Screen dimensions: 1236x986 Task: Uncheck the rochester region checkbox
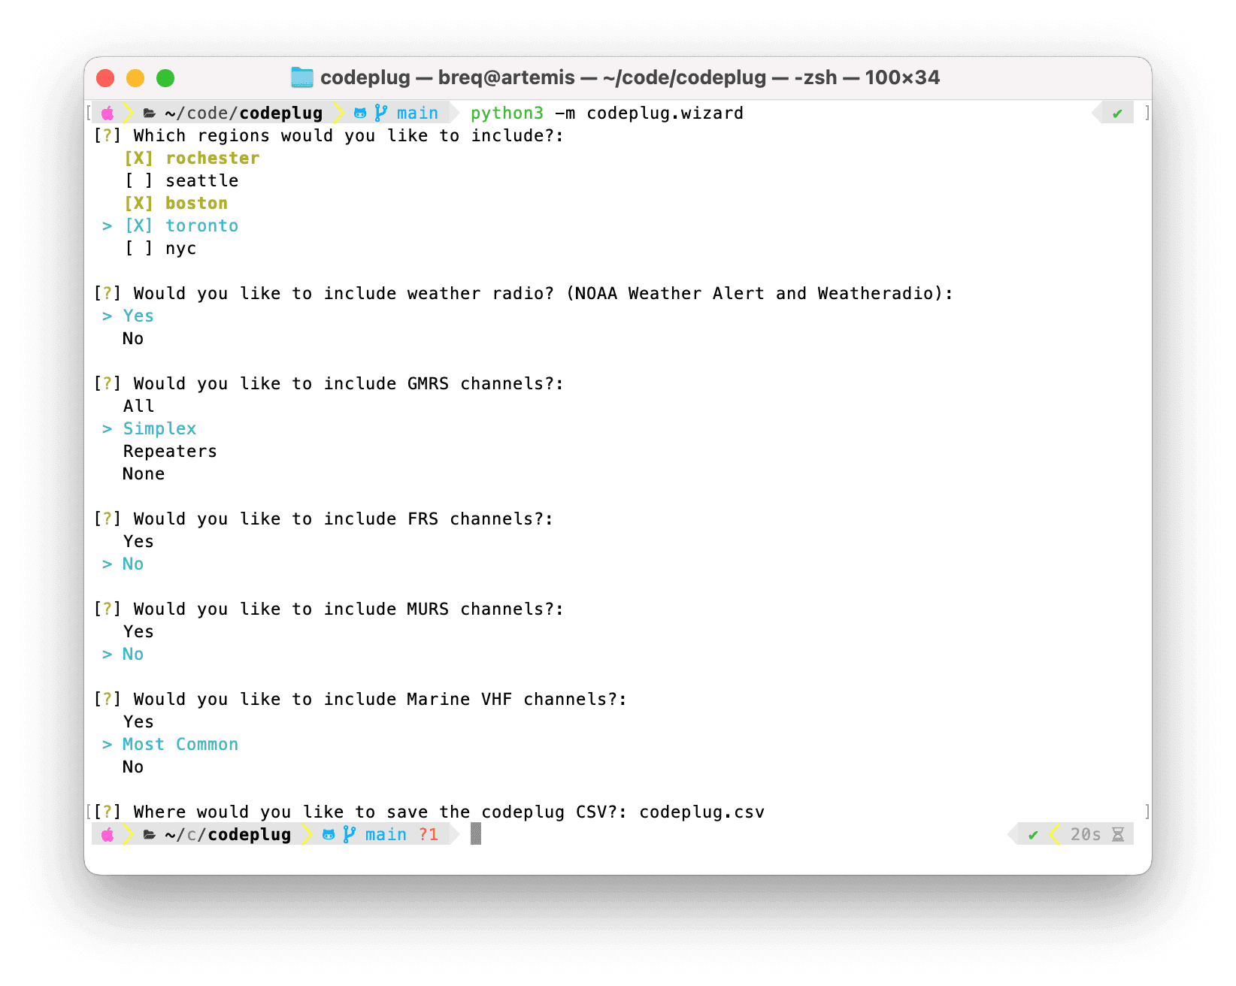138,158
